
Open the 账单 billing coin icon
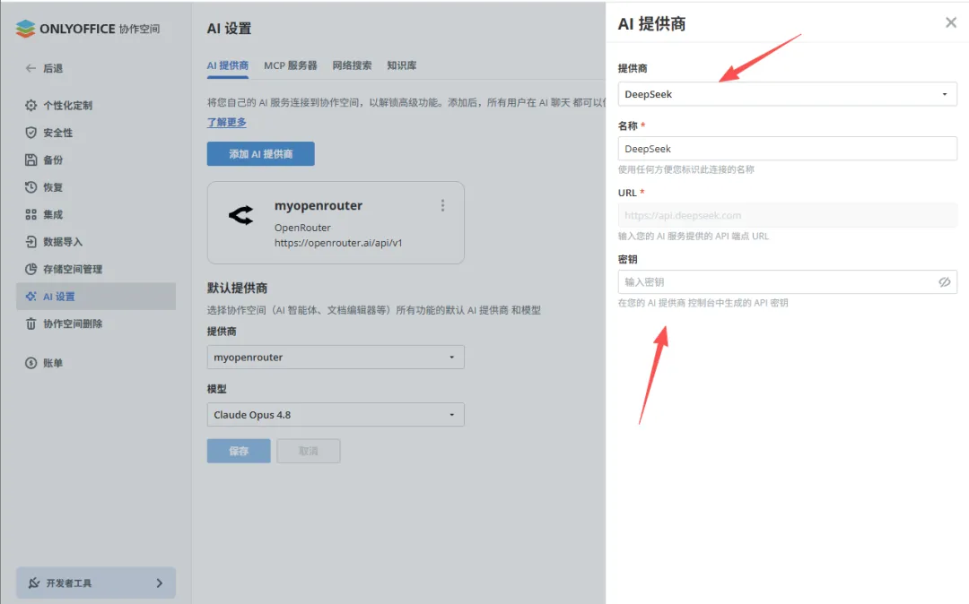[x=31, y=363]
